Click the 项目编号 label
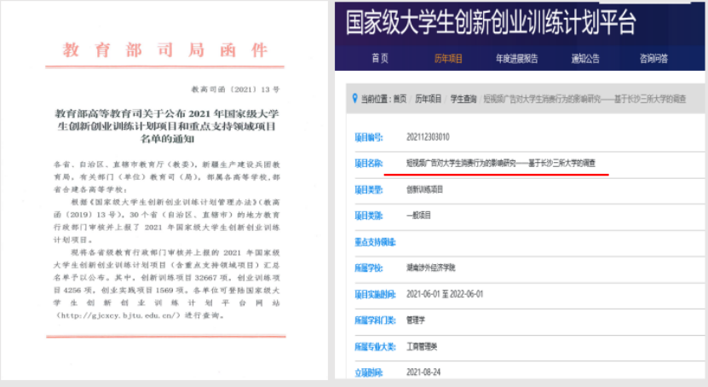708x387 pixels. pyautogui.click(x=369, y=137)
